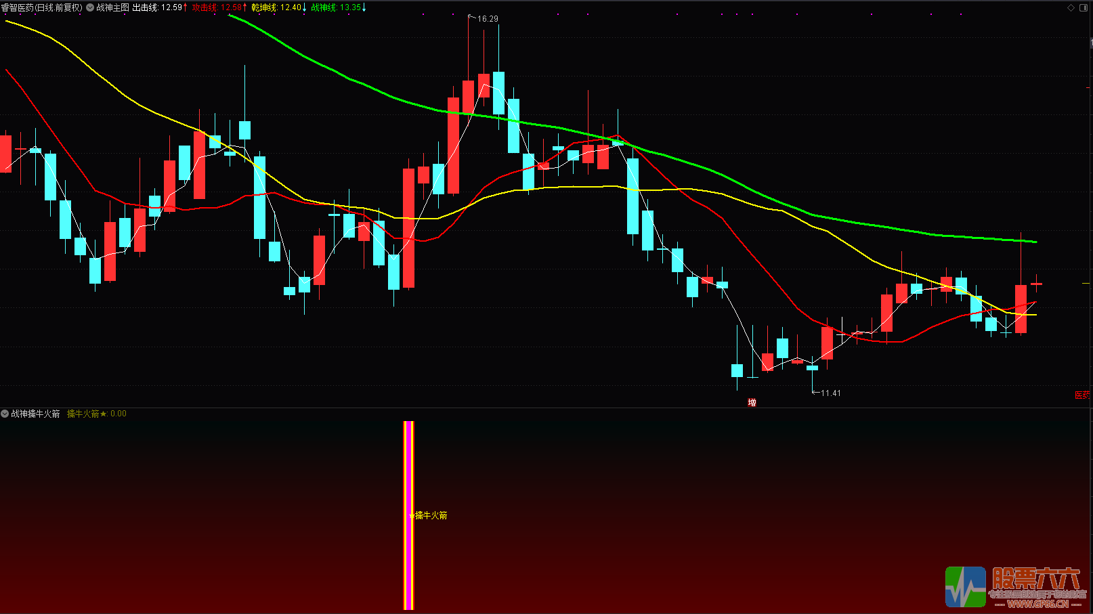1093x614 pixels.
Task: Click the 擒牛火箭 signal label on bar
Action: point(431,516)
